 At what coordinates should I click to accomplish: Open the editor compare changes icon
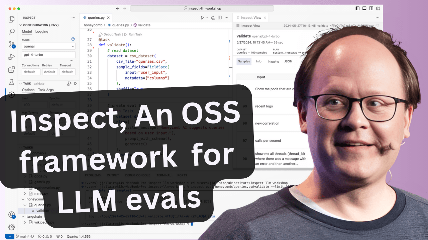tap(213, 18)
